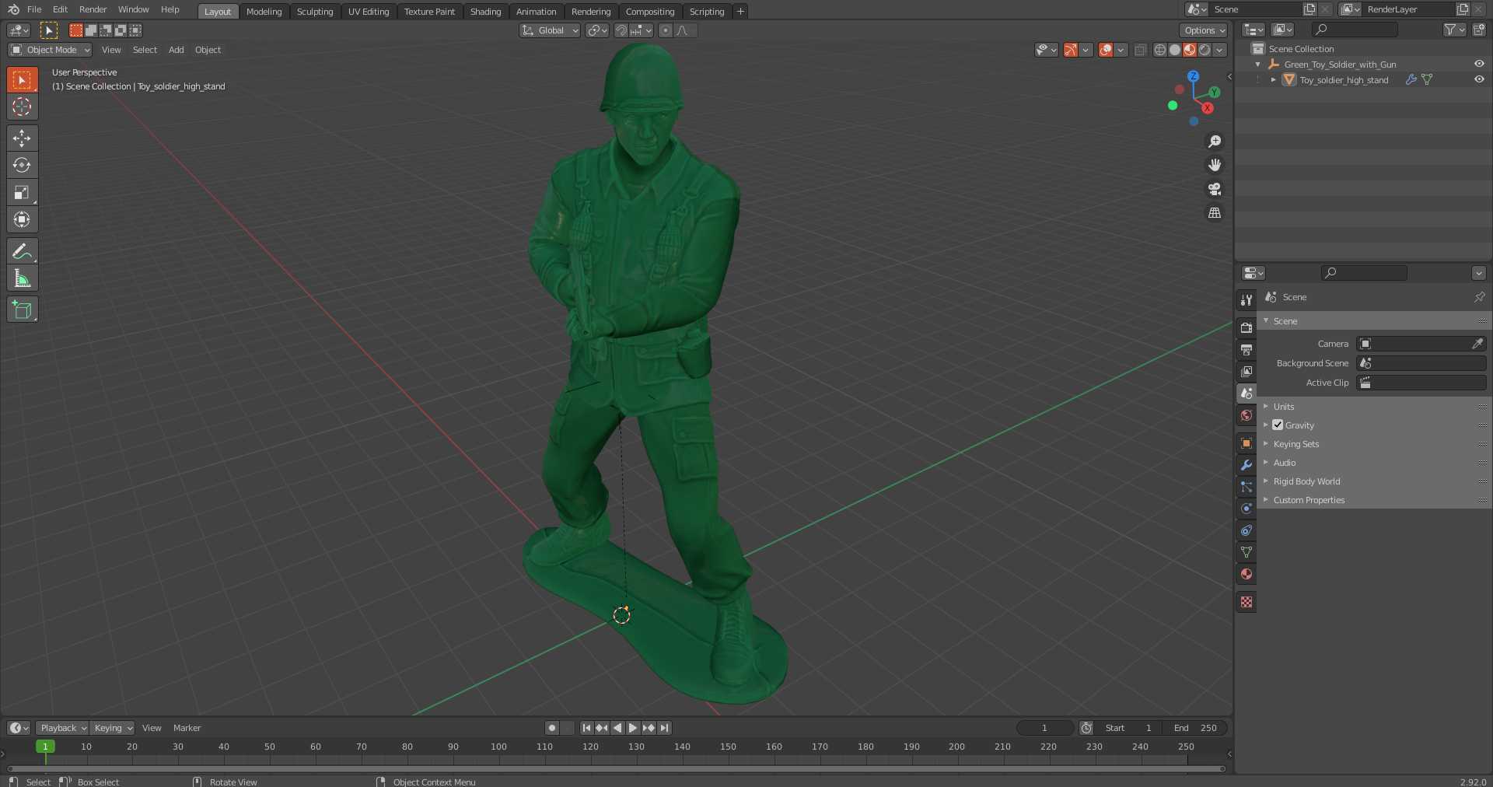Open the Object Constraint properties tab
Screen dimensions: 1493x787
(1246, 530)
